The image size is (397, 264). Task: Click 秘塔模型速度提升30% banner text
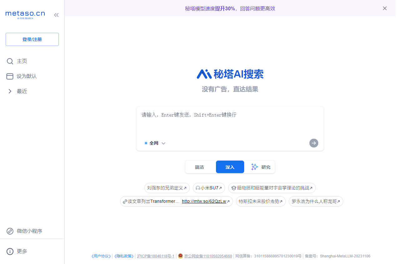pos(230,8)
